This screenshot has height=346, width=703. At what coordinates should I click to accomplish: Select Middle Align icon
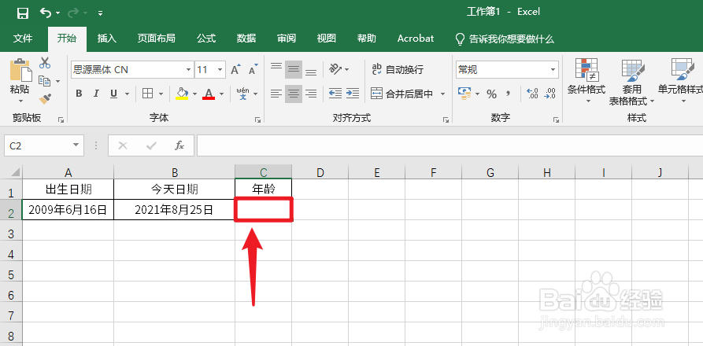pyautogui.click(x=294, y=69)
